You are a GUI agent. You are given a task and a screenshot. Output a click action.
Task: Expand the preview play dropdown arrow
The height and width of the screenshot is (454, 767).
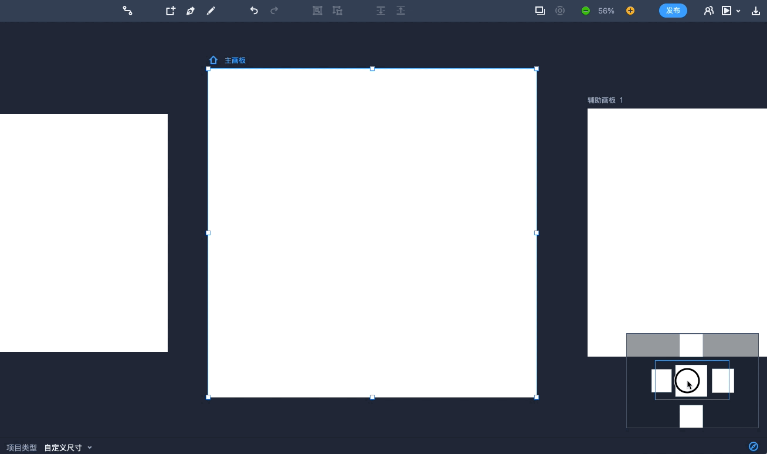(x=738, y=11)
